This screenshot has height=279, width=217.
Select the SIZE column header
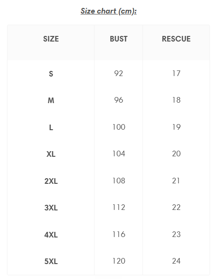tap(51, 39)
